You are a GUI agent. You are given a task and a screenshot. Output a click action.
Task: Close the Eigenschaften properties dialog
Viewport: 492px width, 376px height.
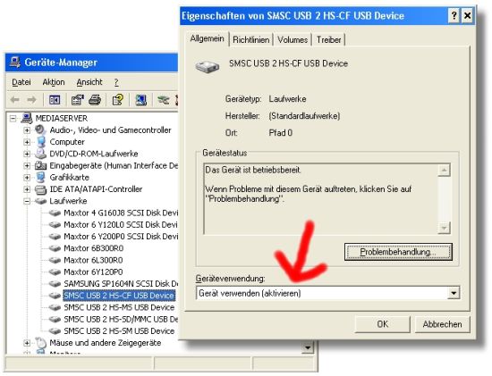pyautogui.click(x=467, y=15)
